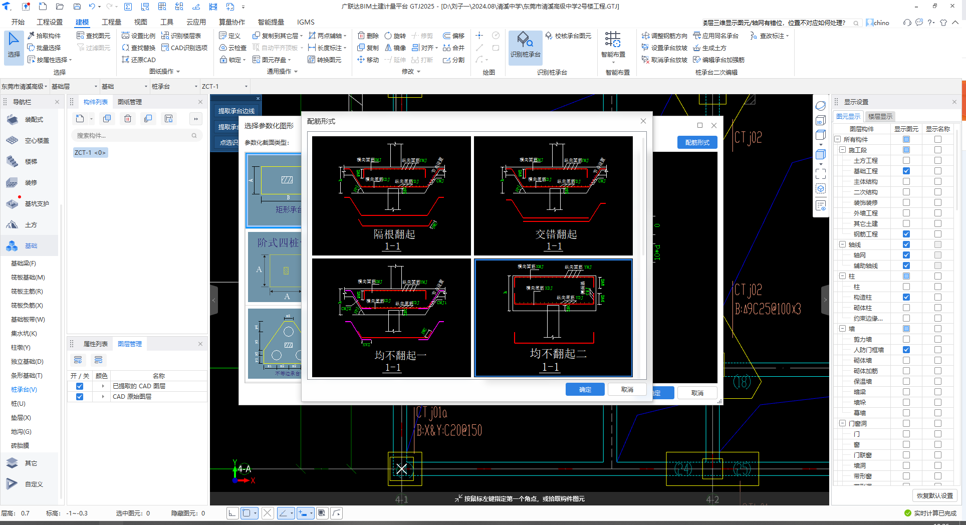Click the 旋转 modify tool
Image resolution: width=966 pixels, height=525 pixels.
coord(395,36)
